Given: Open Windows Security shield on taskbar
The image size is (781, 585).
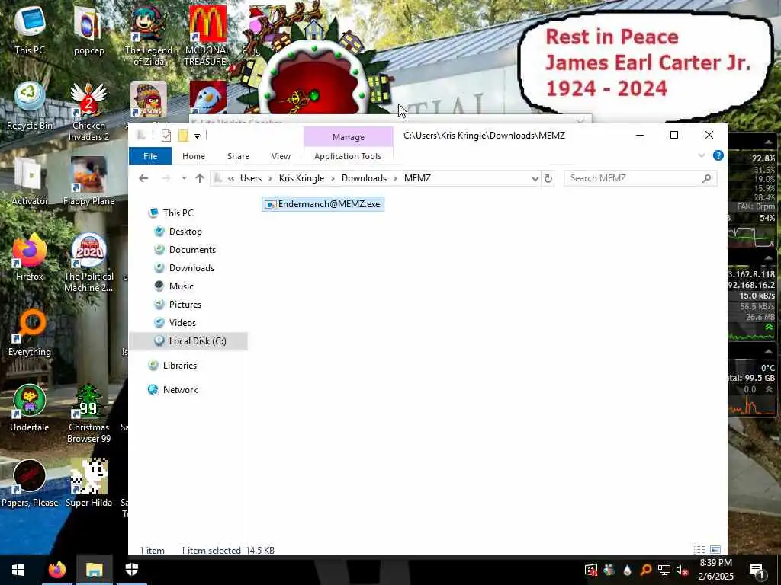Looking at the screenshot, I should pos(131,570).
